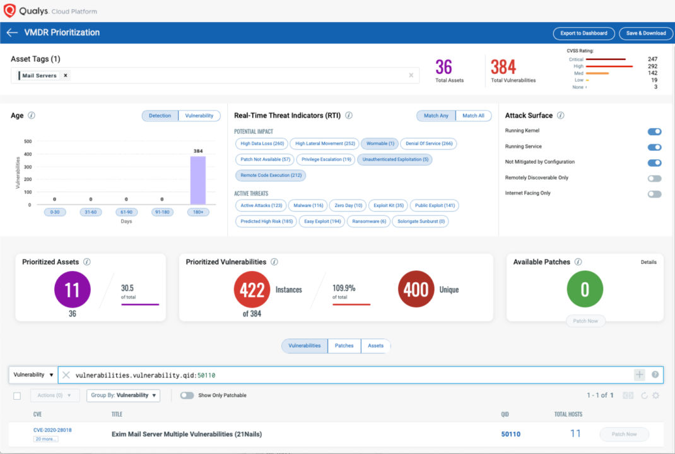Screen dimensions: 675x454
Task: Click the Qualys logo
Action: coord(9,10)
